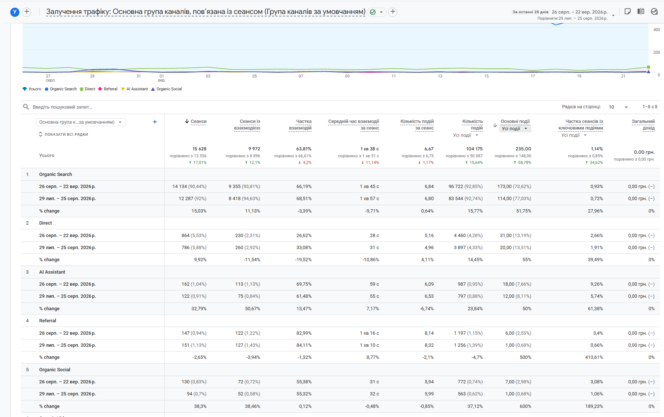
Task: Open the edit comparisons icon at top right
Action: (641, 11)
